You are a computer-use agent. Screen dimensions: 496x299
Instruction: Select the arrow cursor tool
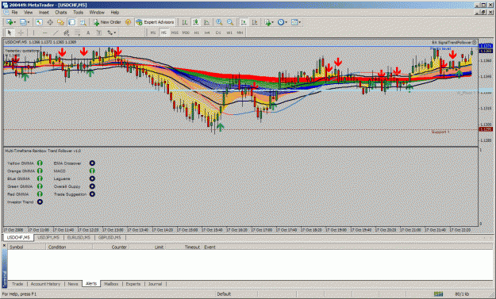(10, 33)
